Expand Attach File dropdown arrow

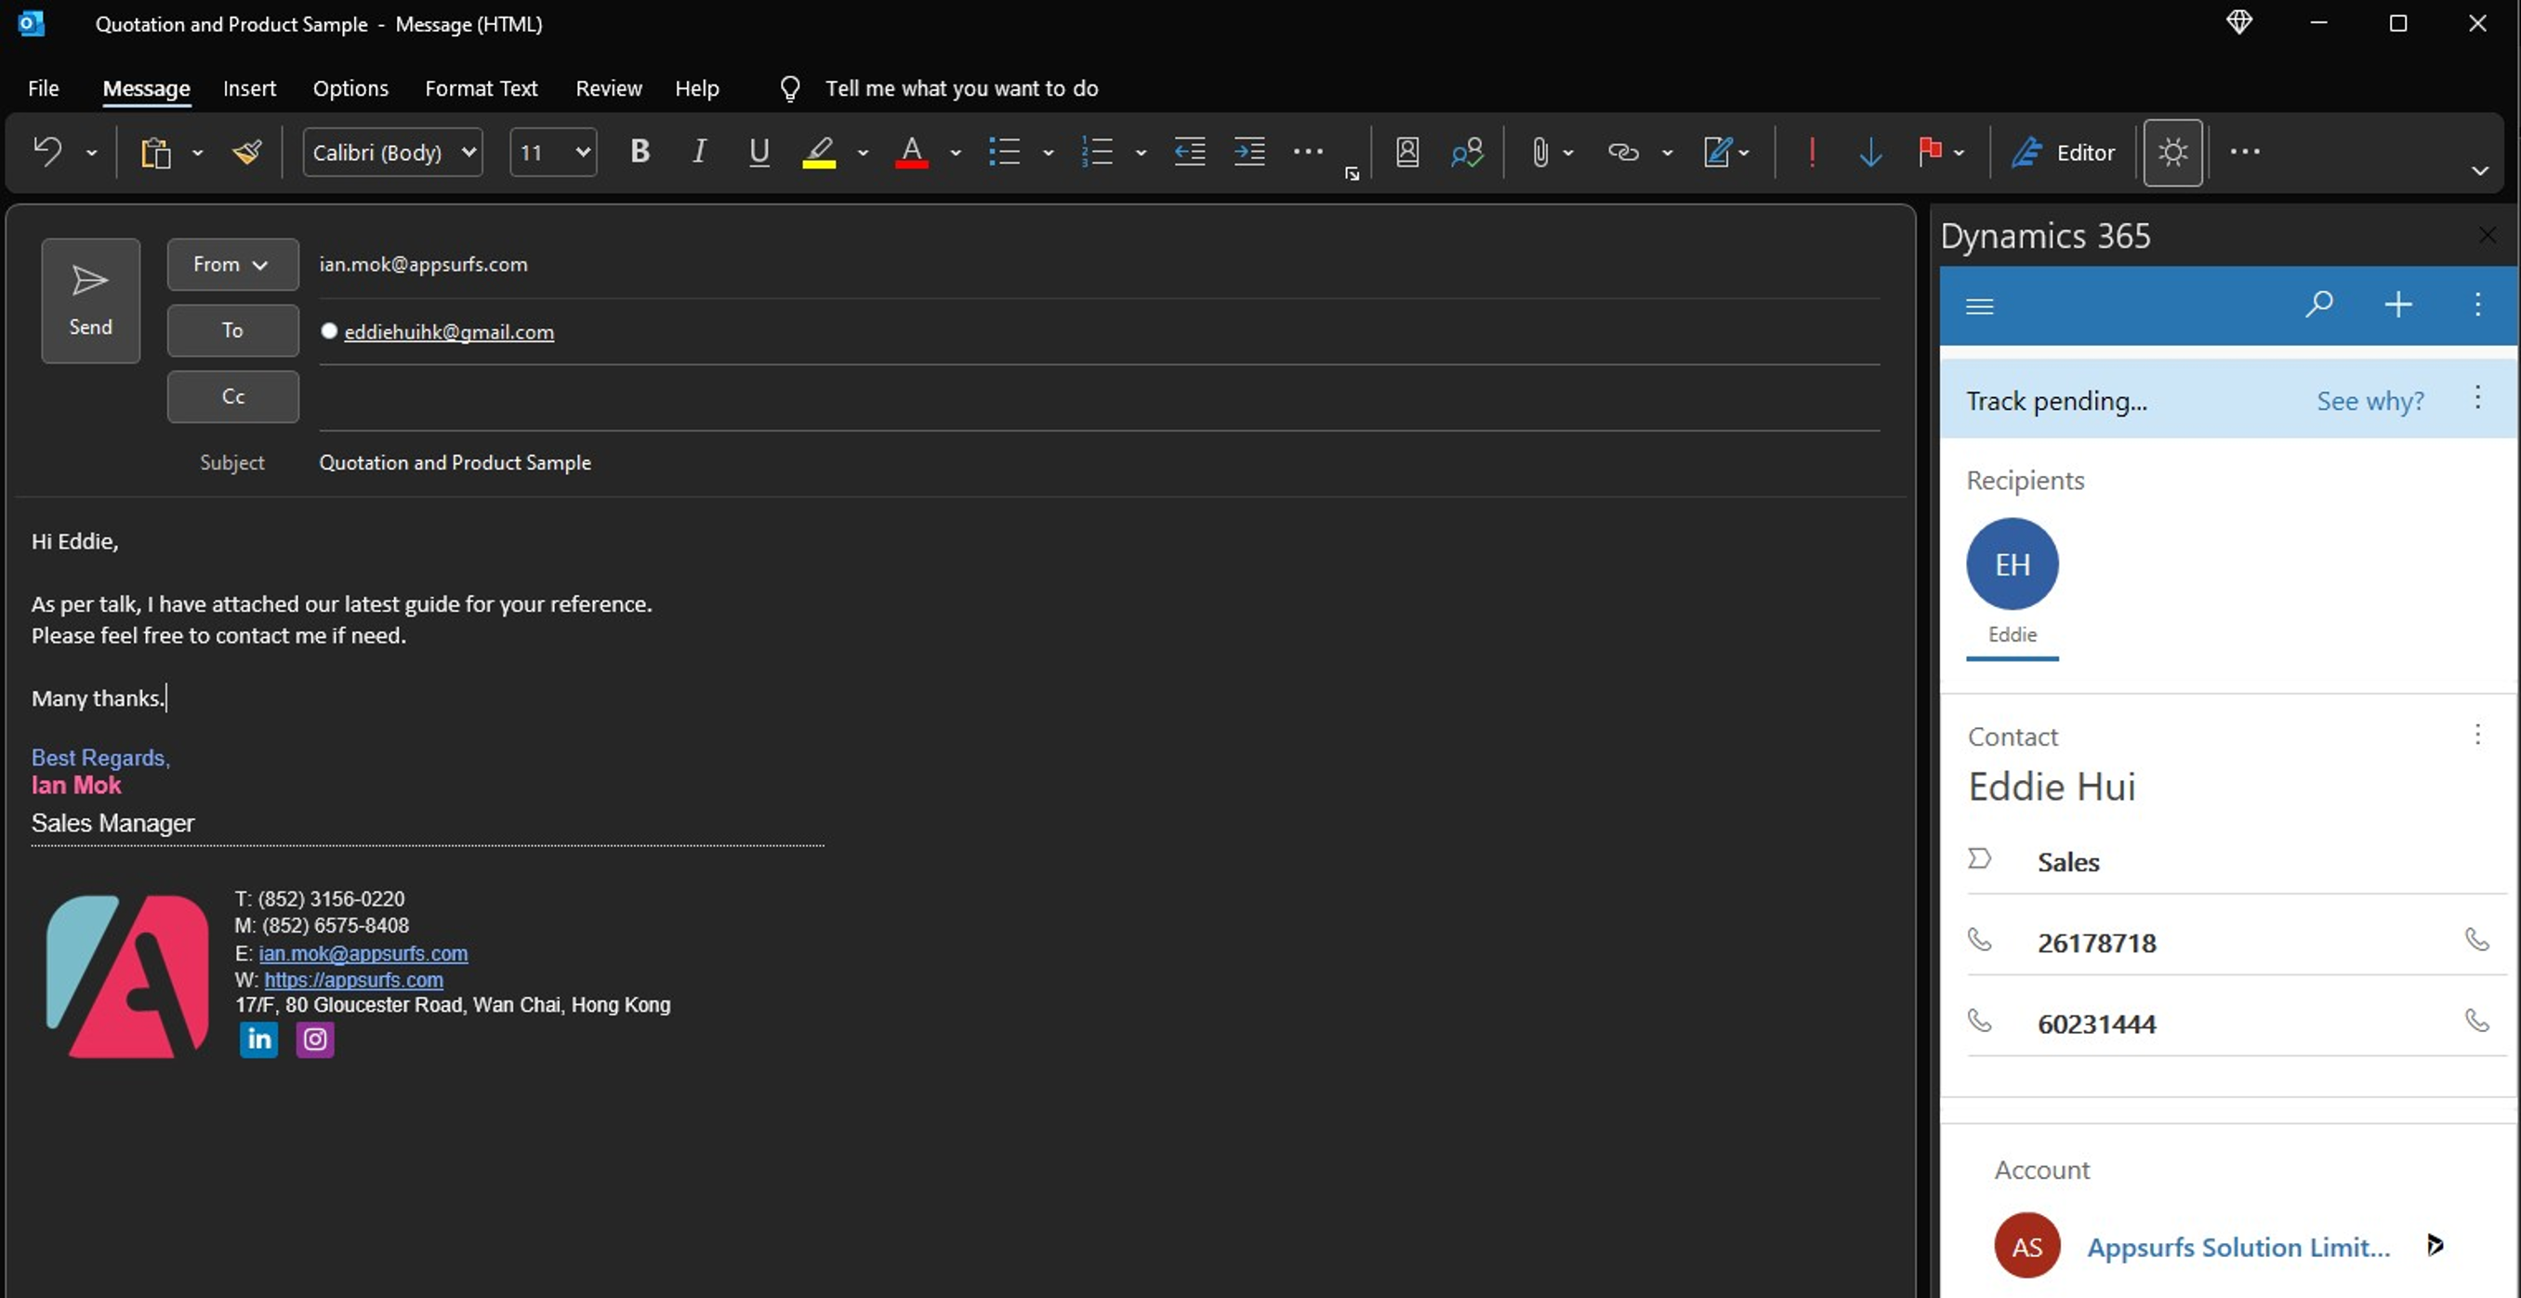pos(1568,152)
